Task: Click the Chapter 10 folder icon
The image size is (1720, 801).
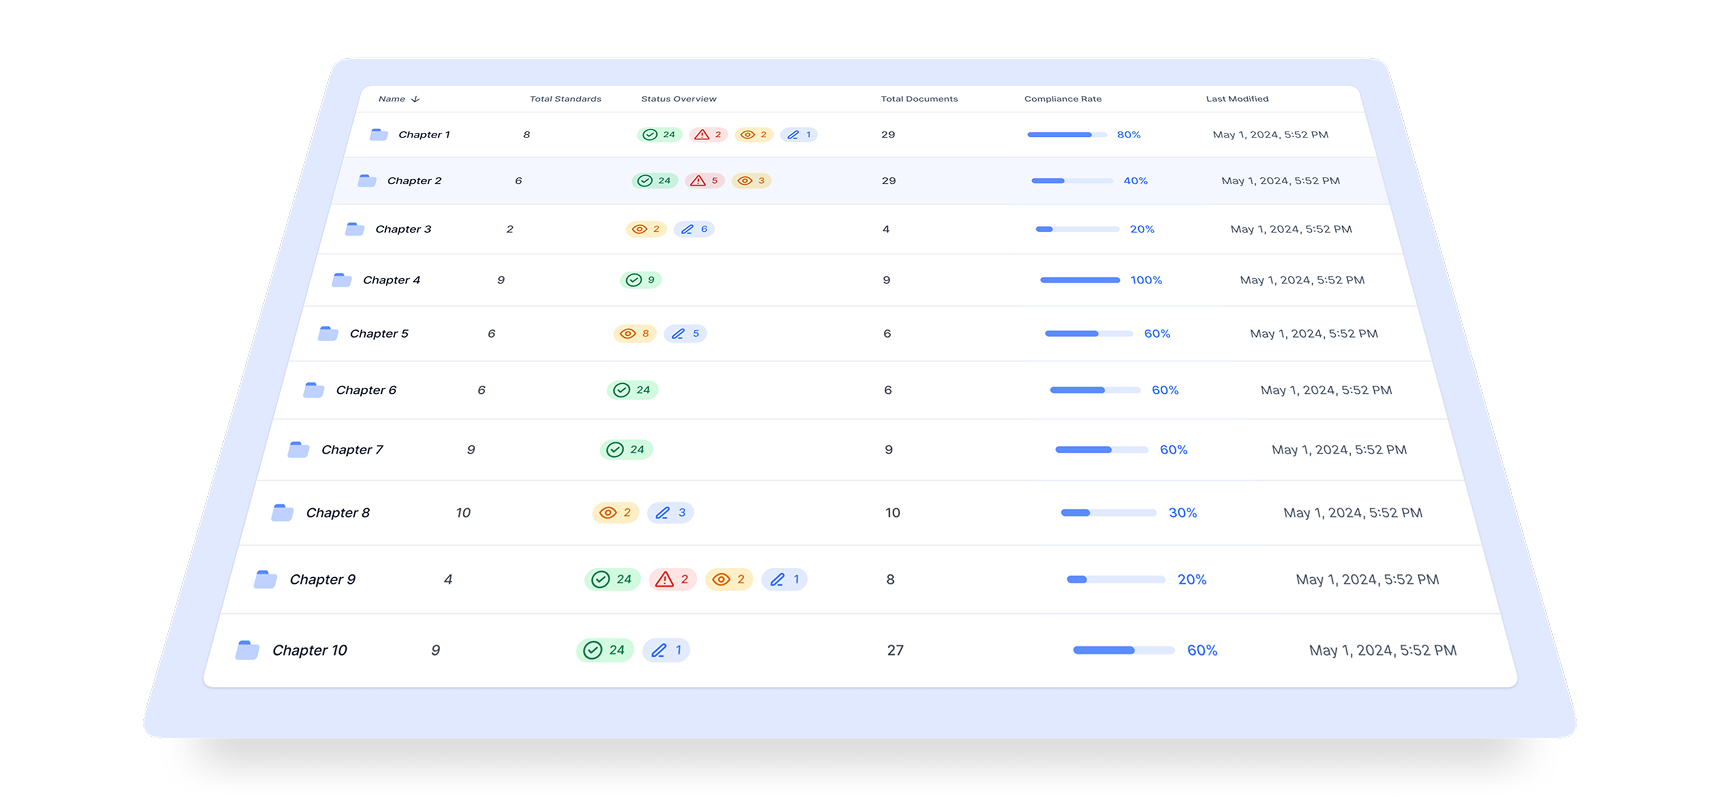Action: [247, 650]
